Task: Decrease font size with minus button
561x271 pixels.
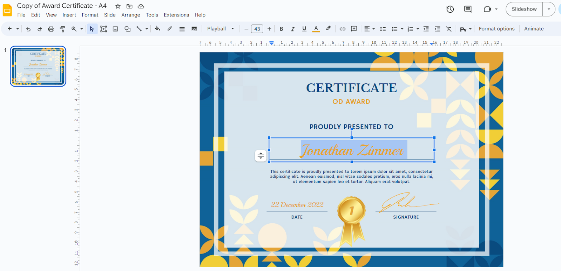Action: 246,29
